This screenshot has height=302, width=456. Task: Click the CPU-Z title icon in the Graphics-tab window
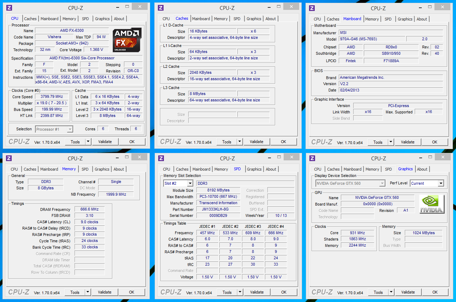(312, 158)
